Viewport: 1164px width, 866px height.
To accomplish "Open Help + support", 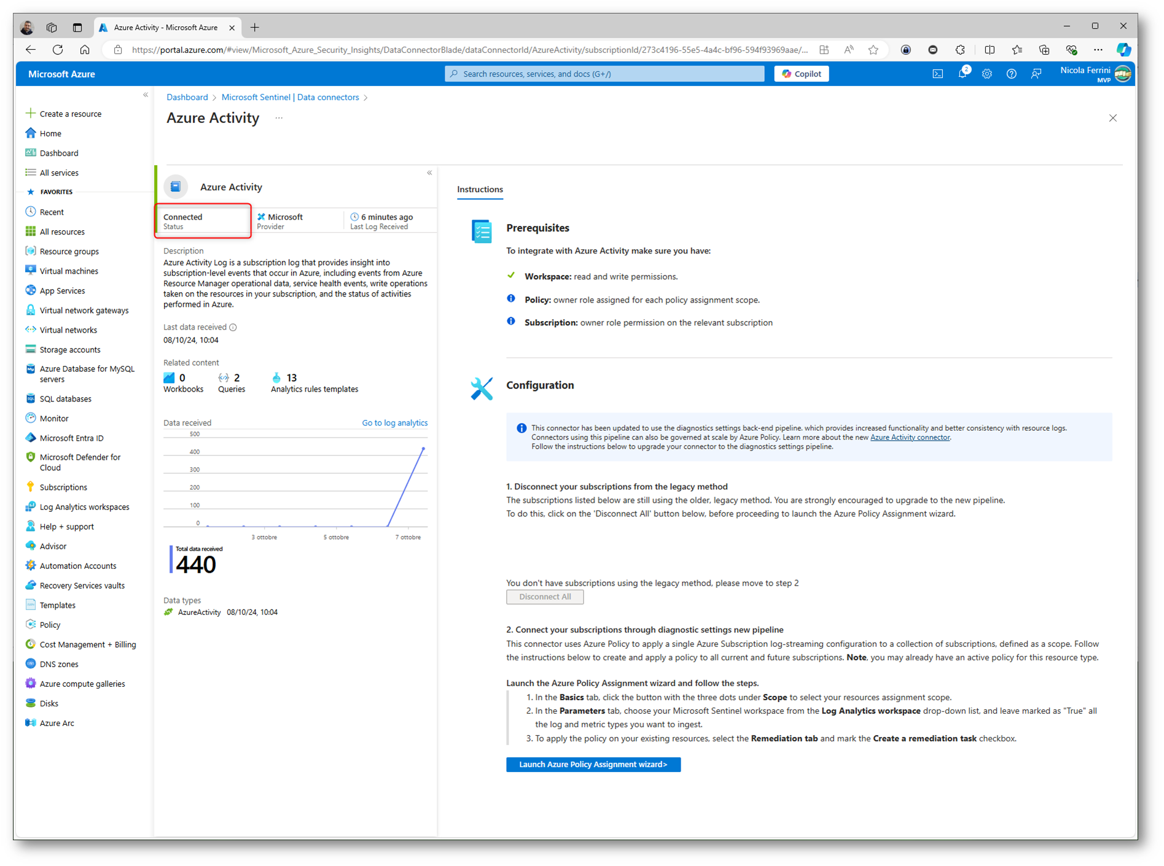I will (60, 526).
